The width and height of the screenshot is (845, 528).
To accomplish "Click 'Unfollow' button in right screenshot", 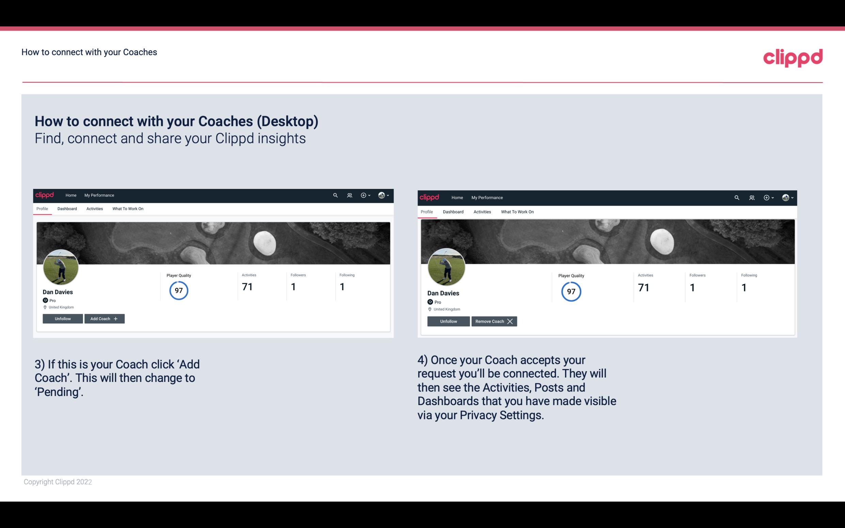I will (448, 321).
